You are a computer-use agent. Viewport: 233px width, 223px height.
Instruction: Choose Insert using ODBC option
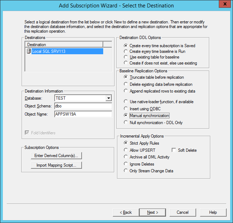point(126,108)
